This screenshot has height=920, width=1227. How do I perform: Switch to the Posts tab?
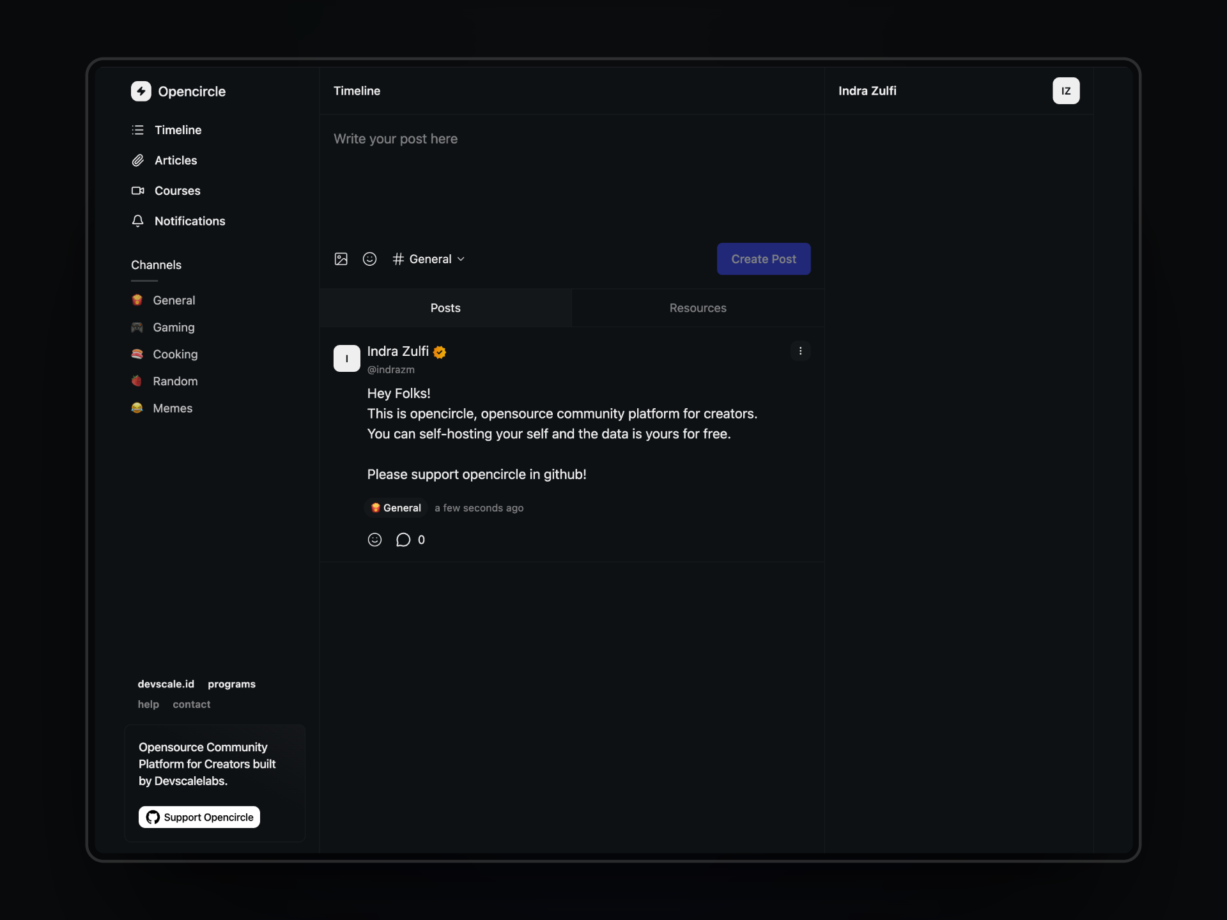click(x=445, y=307)
